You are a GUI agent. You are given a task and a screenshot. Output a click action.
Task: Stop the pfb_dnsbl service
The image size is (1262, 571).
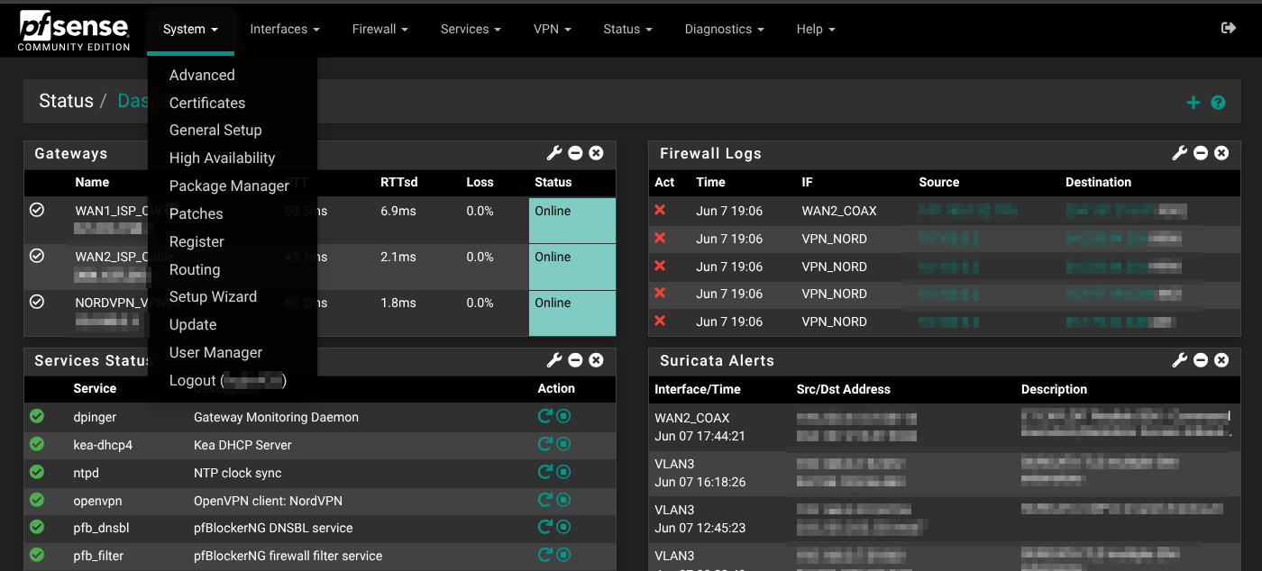[563, 527]
